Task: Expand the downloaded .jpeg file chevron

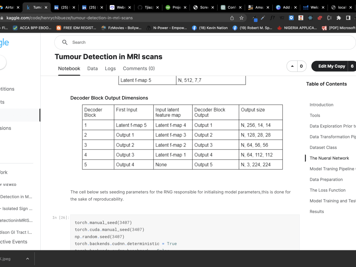Action: tap(27, 259)
